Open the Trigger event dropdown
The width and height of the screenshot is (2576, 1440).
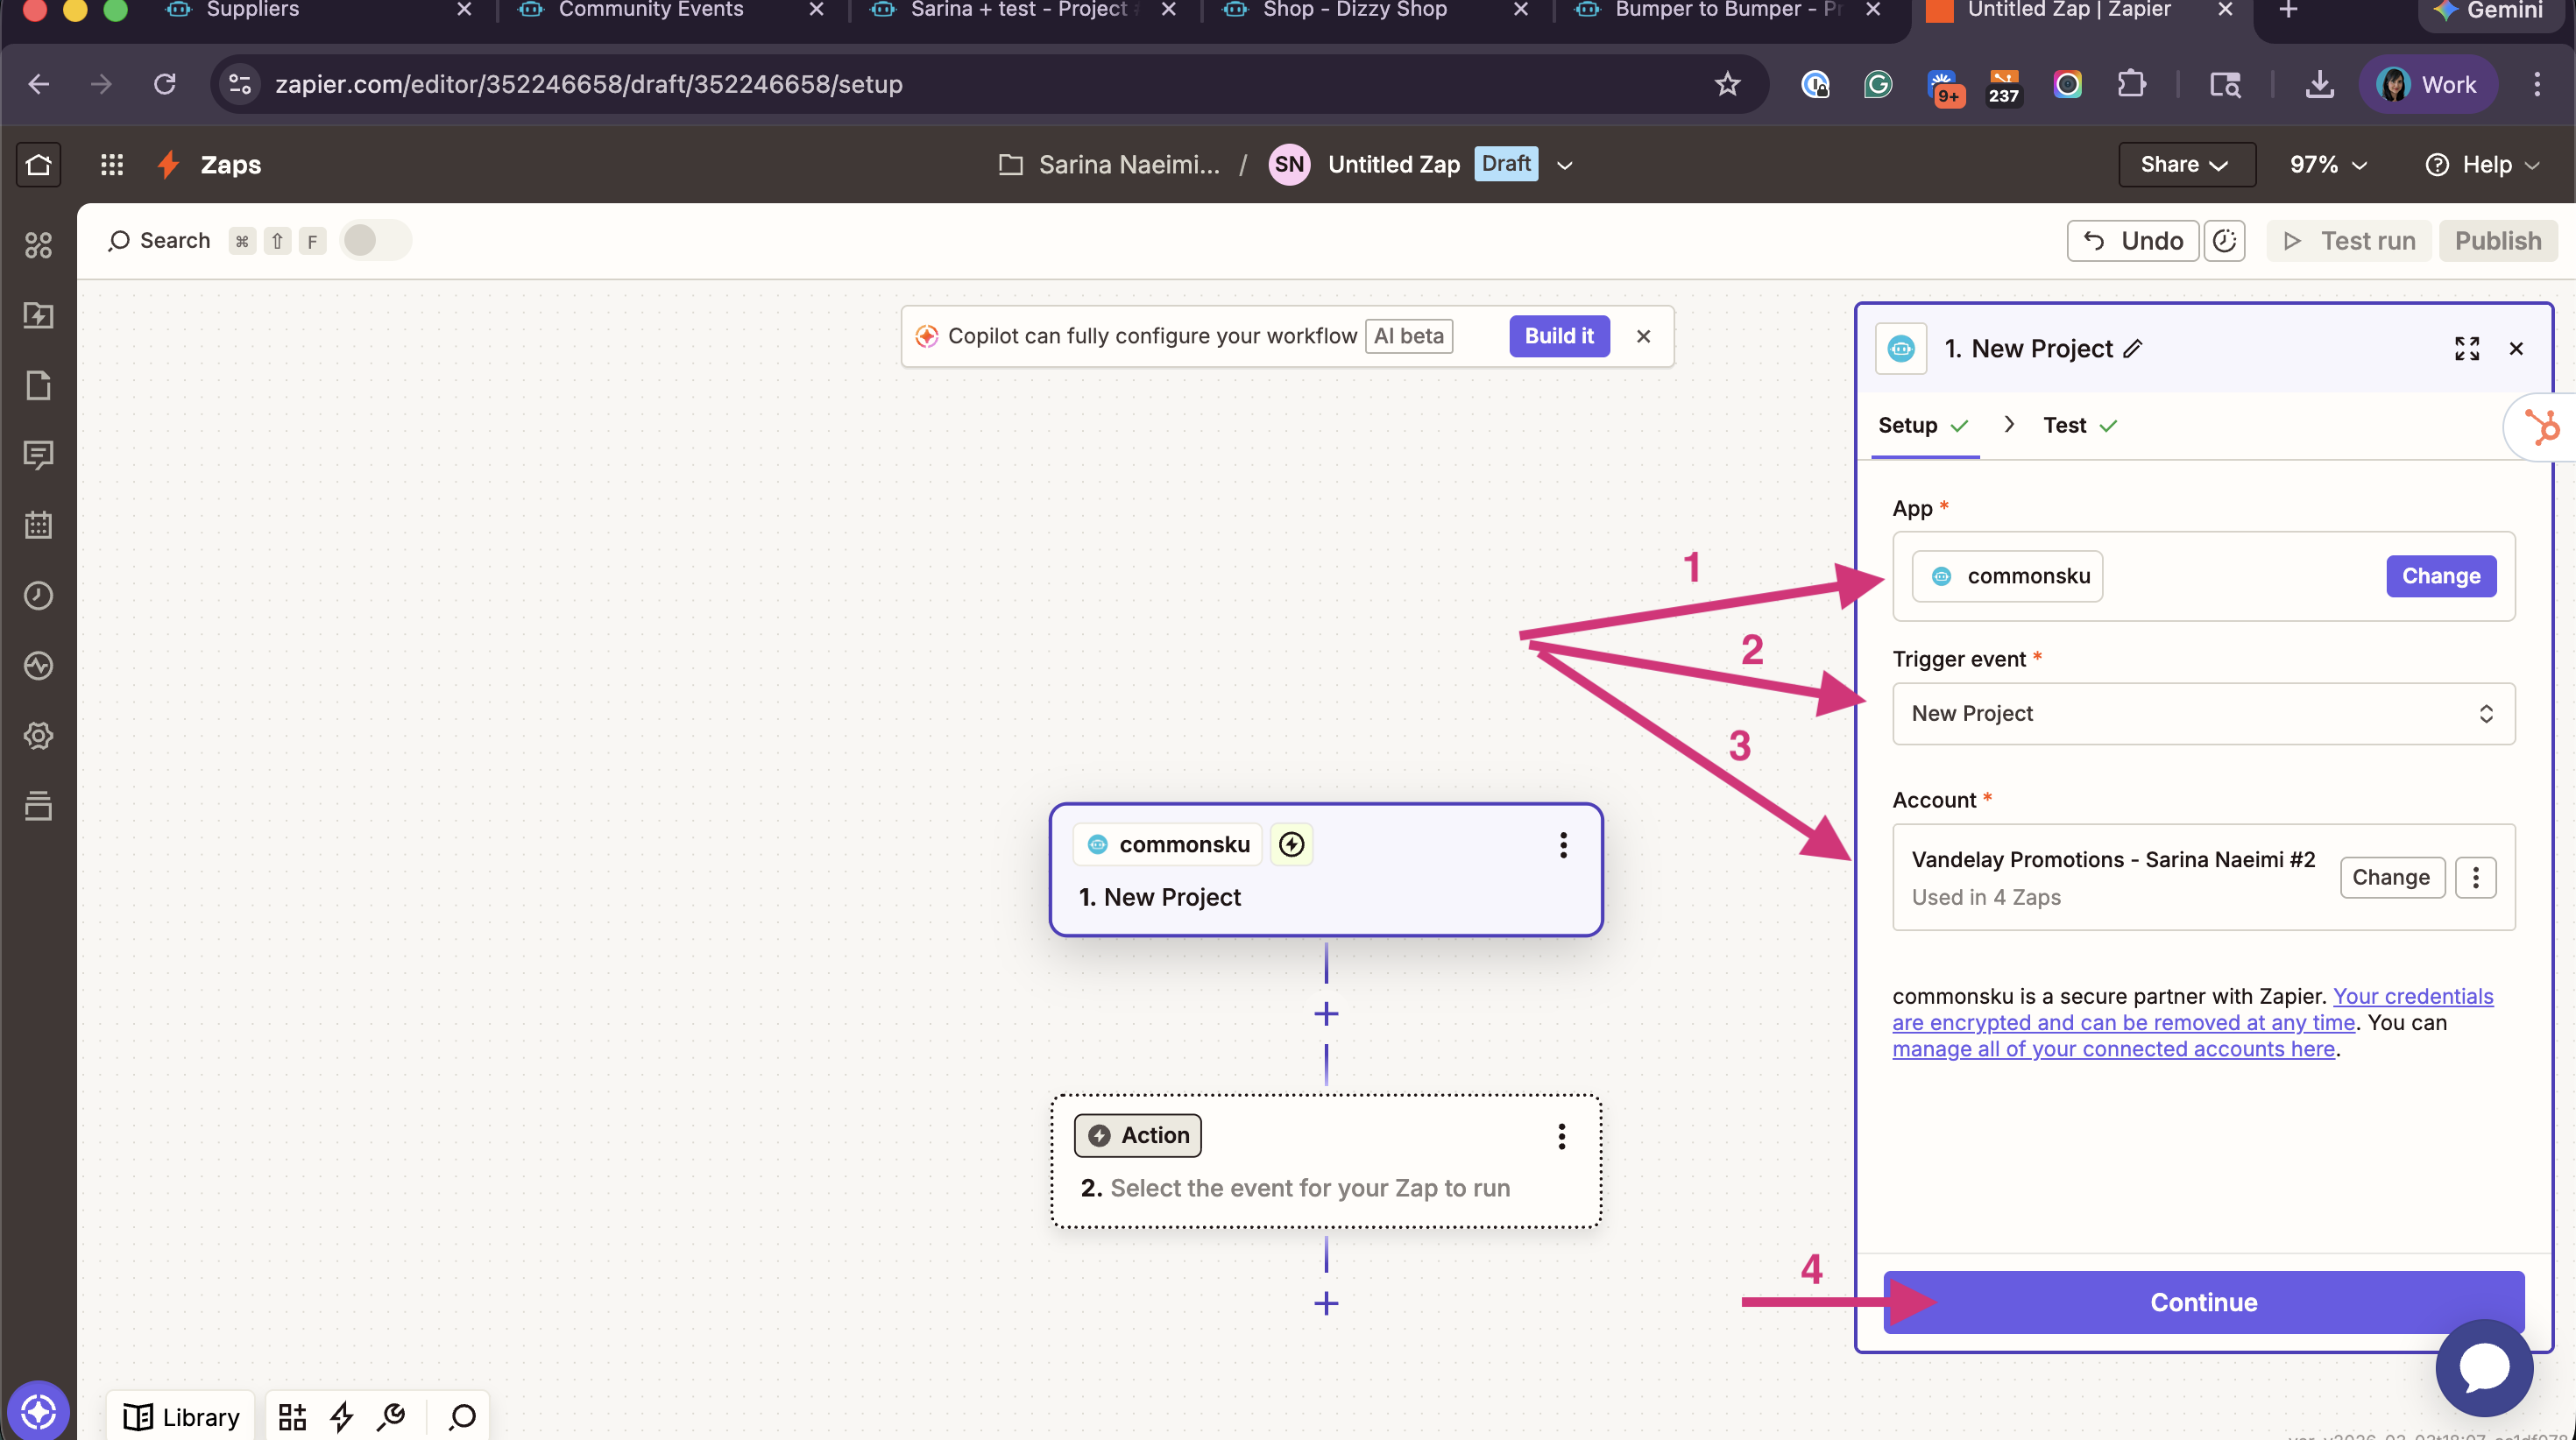2203,713
